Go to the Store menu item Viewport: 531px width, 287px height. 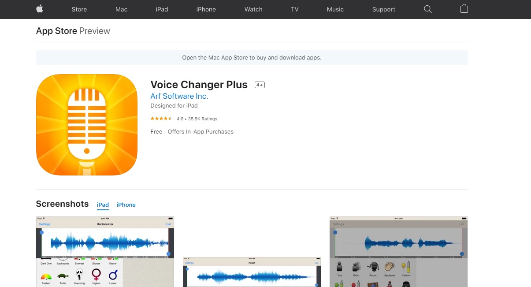click(x=79, y=9)
